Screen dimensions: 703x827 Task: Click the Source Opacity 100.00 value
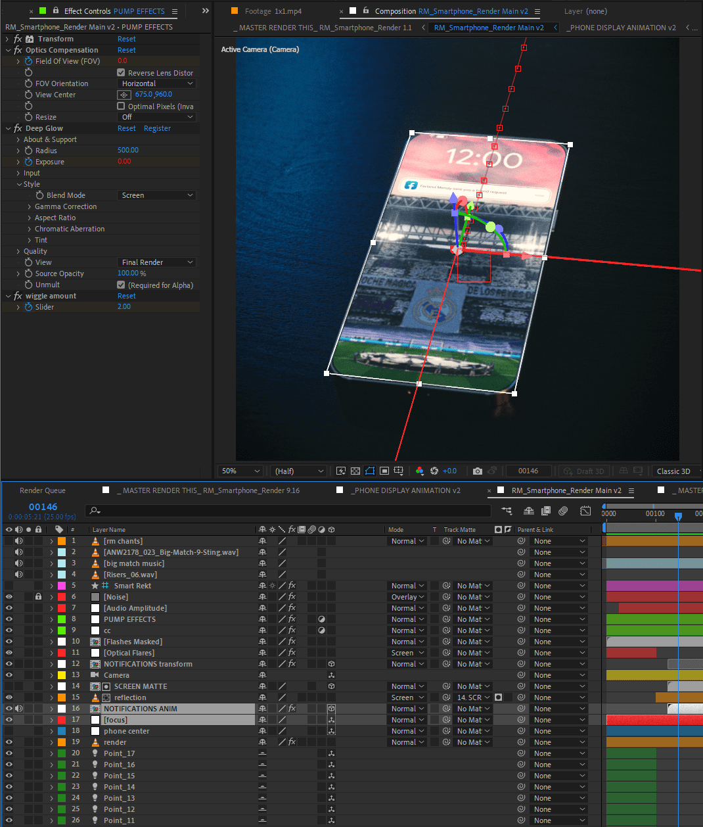128,273
